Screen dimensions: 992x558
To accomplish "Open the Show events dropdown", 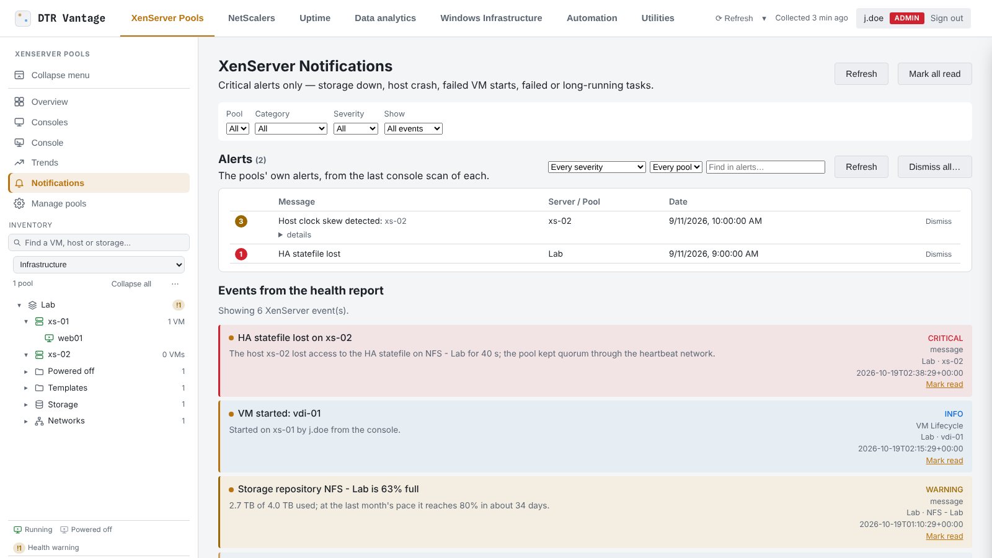I will click(414, 128).
